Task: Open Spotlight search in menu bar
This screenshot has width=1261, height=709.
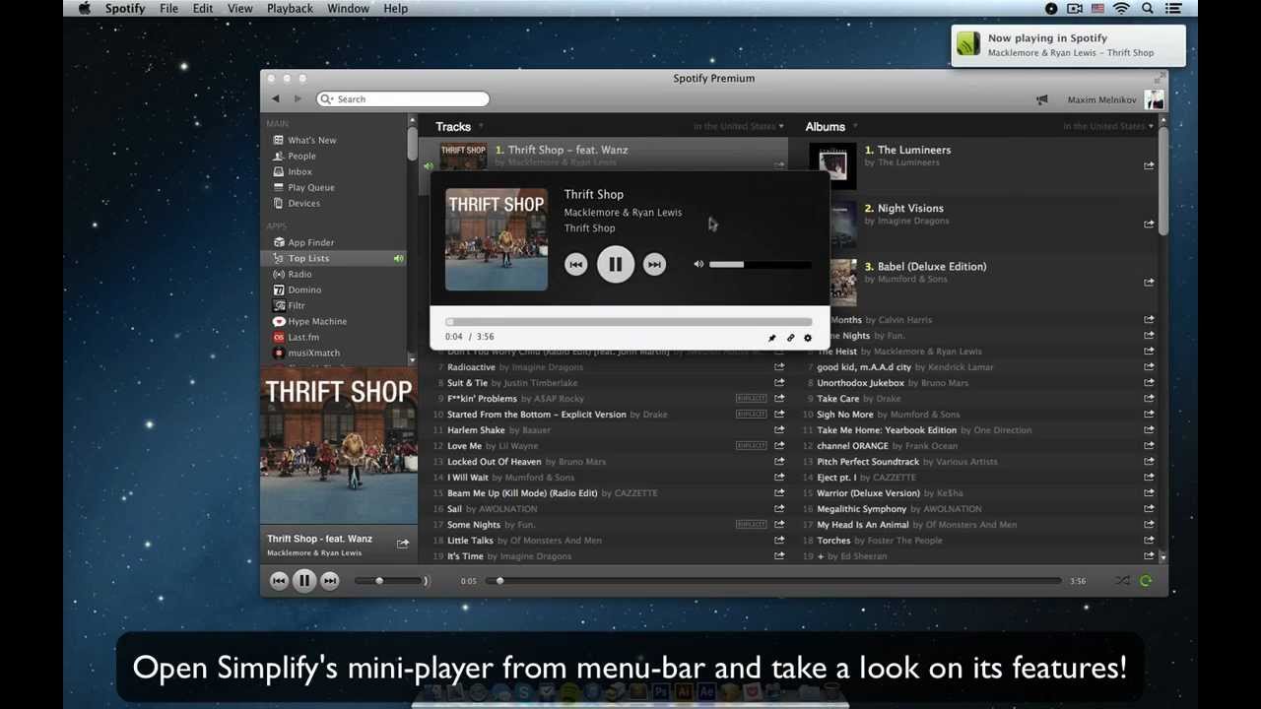Action: click(x=1148, y=9)
